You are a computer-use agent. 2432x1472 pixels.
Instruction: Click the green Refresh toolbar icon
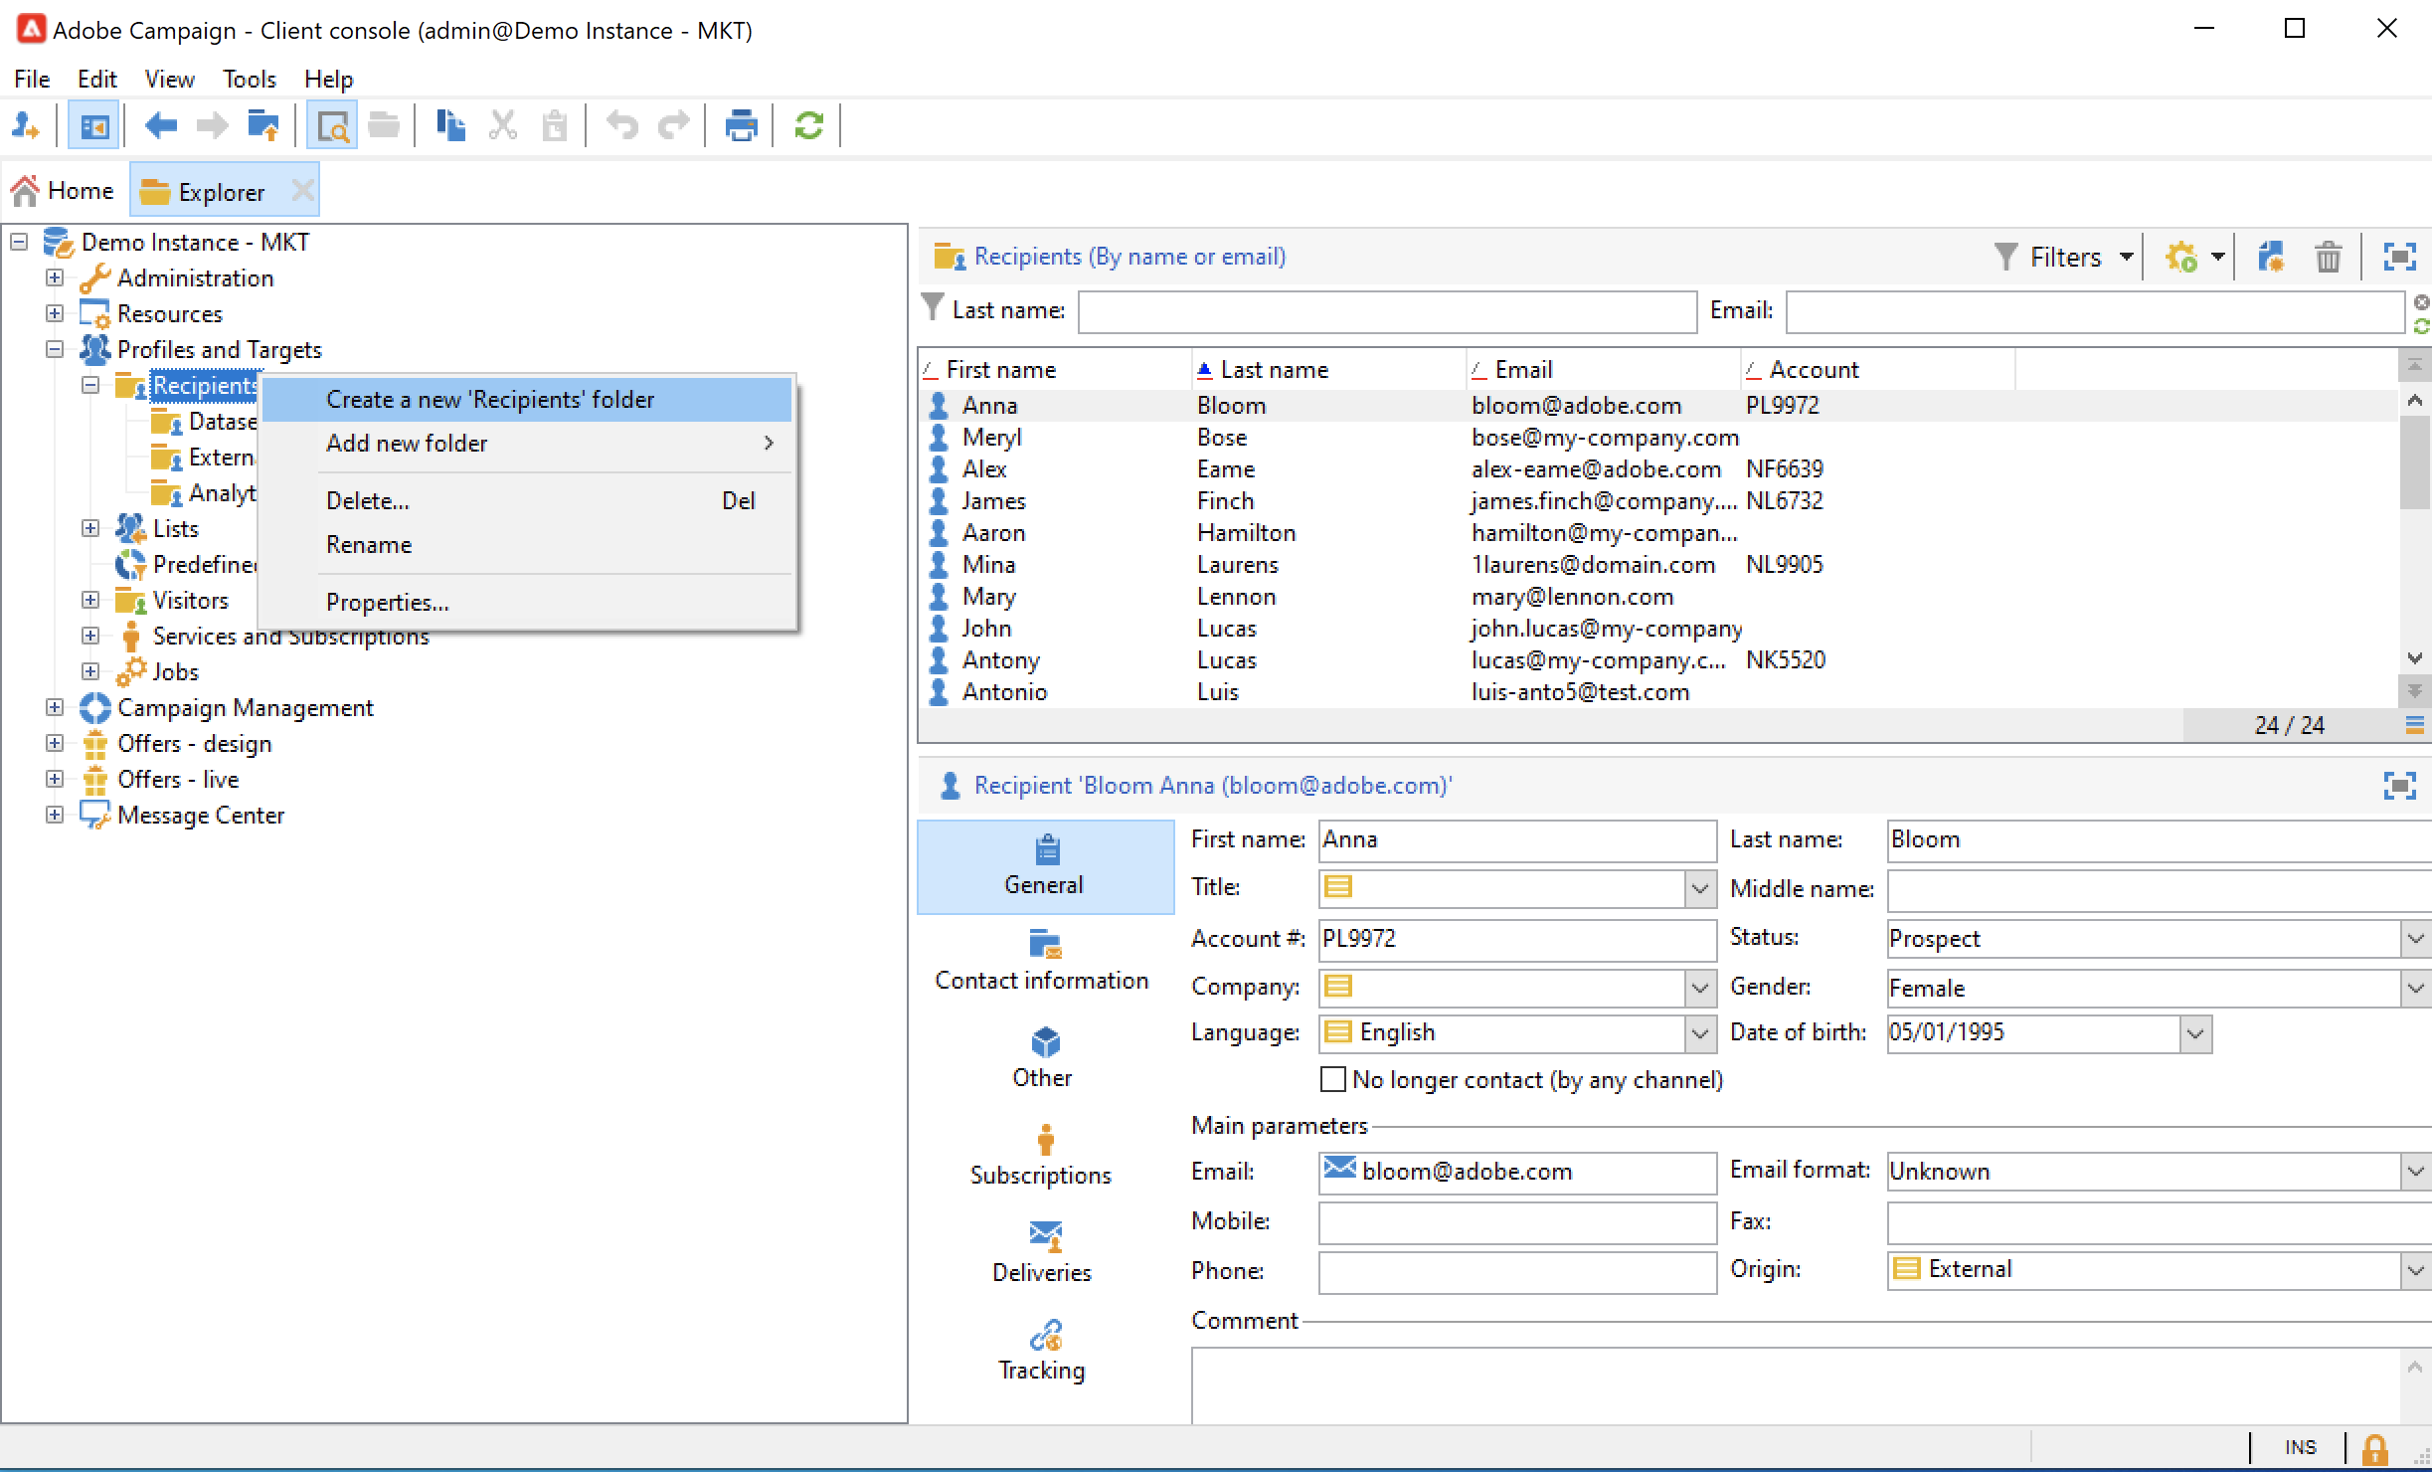pos(808,126)
